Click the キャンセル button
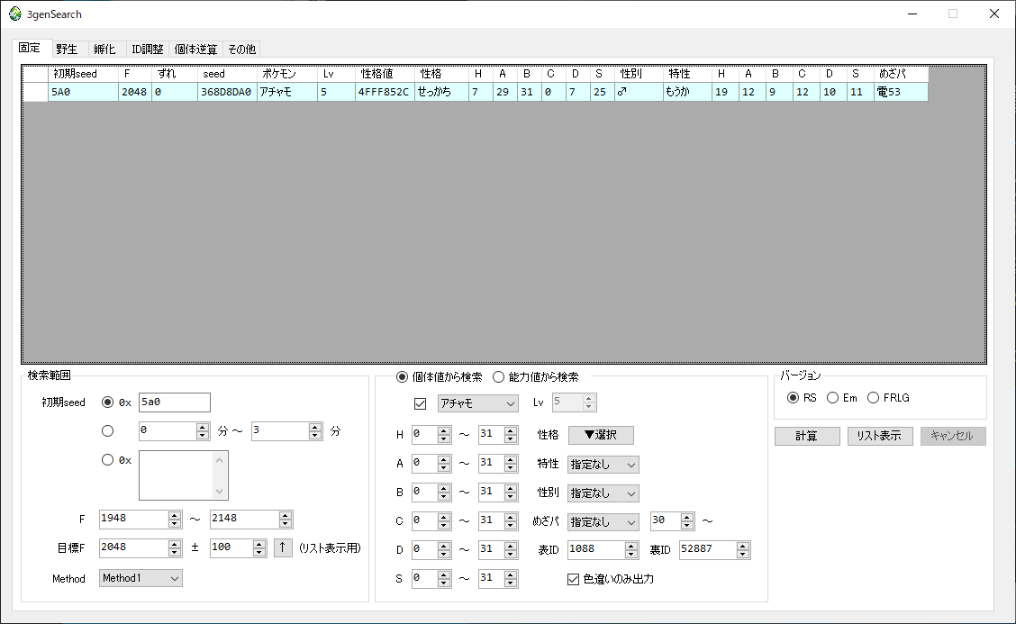 (953, 436)
